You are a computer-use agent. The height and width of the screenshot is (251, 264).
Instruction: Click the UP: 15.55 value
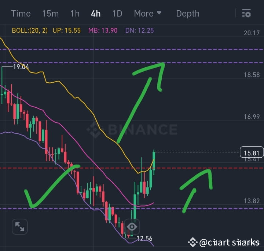point(67,31)
